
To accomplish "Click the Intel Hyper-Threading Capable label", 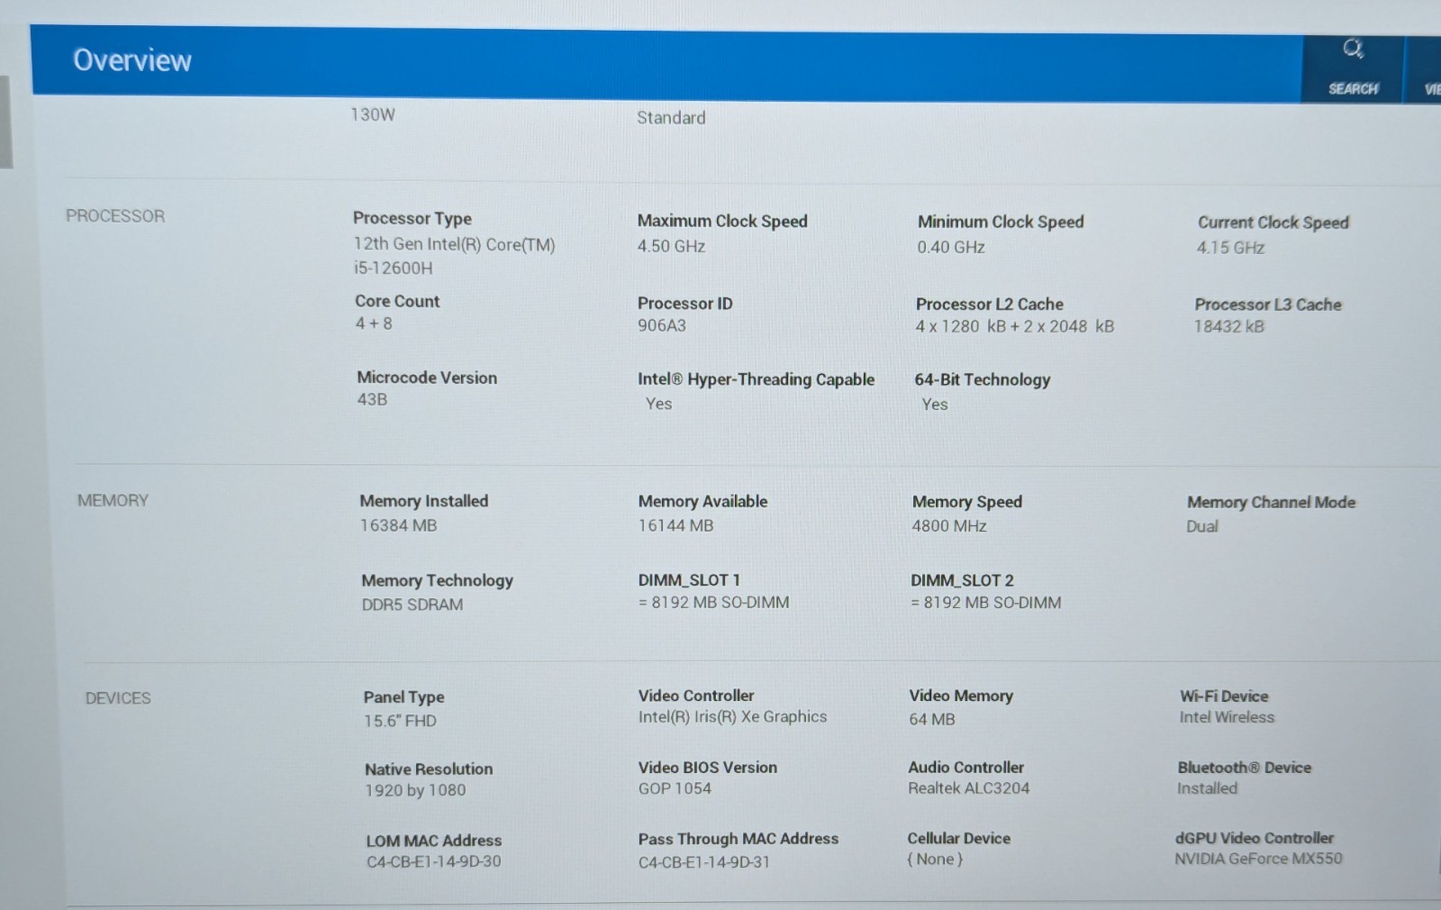I will point(756,379).
